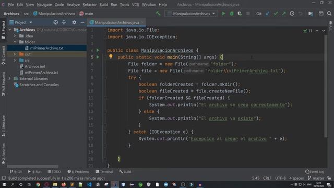
Task: Go to previous highlighted problem arrow
Action: 317,31
